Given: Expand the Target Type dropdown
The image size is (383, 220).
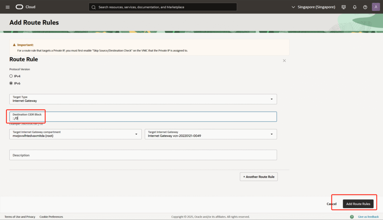Looking at the screenshot, I should [143, 99].
